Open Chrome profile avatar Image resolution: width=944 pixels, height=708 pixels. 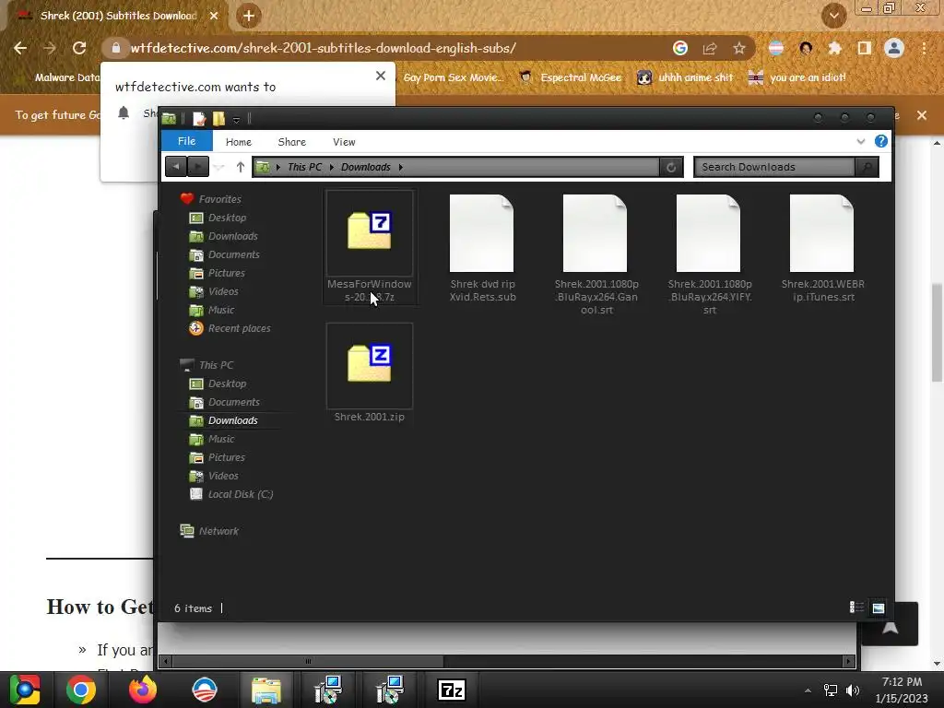tap(894, 48)
